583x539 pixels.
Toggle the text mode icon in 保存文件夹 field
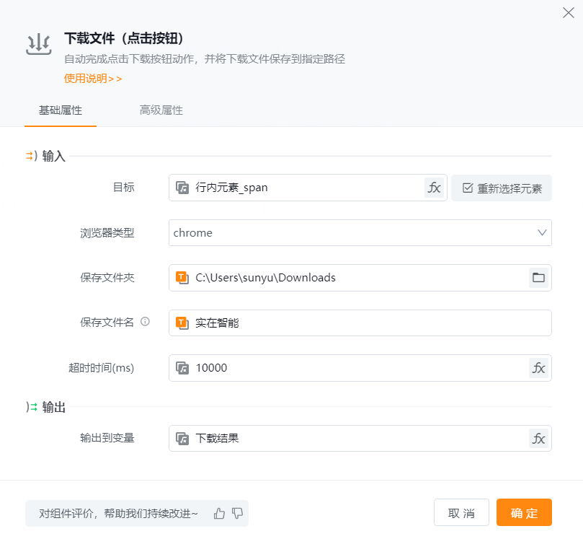(182, 278)
